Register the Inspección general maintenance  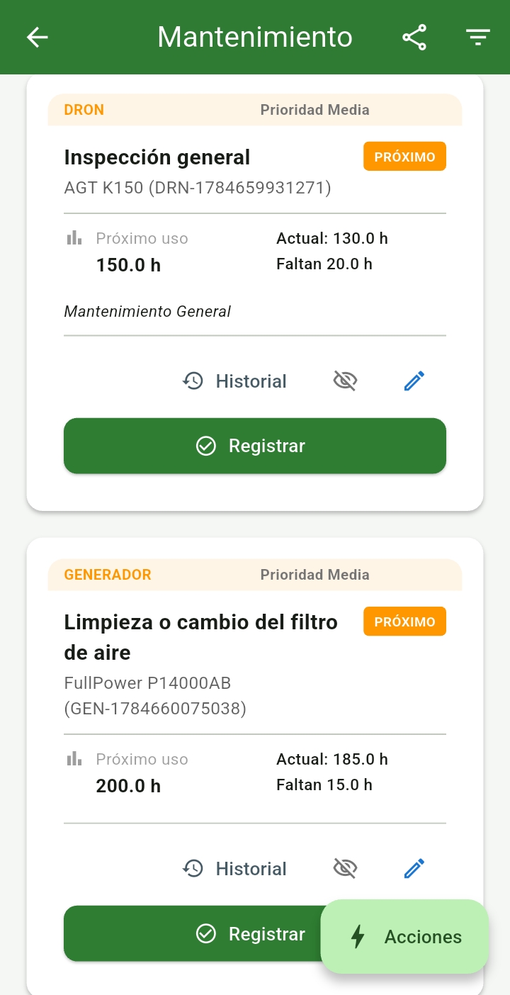click(x=255, y=446)
